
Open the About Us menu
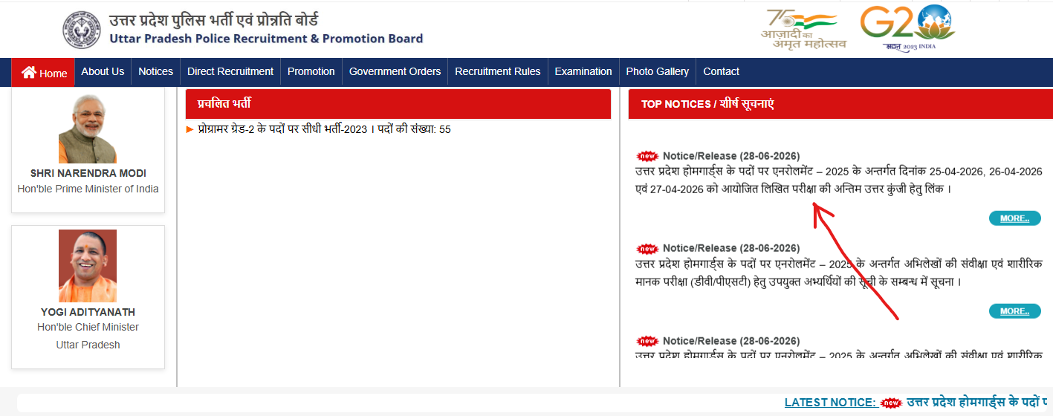pos(103,71)
